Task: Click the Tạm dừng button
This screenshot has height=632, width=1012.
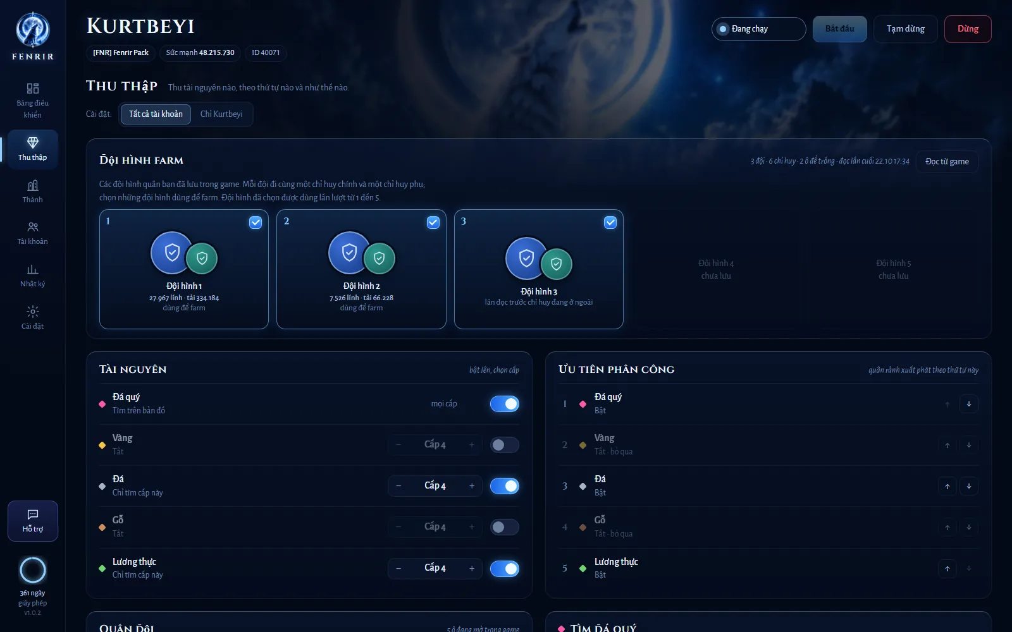Action: pos(905,29)
